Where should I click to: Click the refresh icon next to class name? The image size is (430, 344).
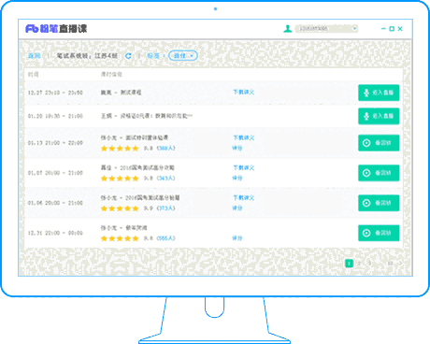pos(128,56)
